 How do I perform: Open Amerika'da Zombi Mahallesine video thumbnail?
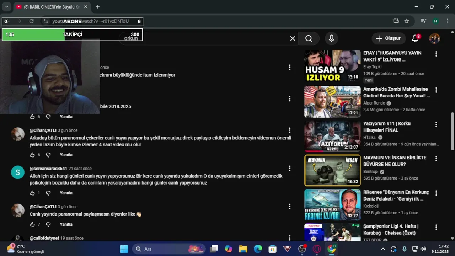click(x=332, y=102)
